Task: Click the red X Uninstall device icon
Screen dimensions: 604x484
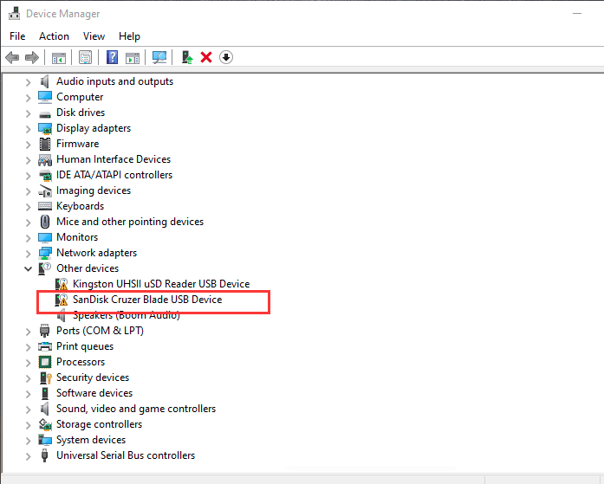Action: point(206,58)
